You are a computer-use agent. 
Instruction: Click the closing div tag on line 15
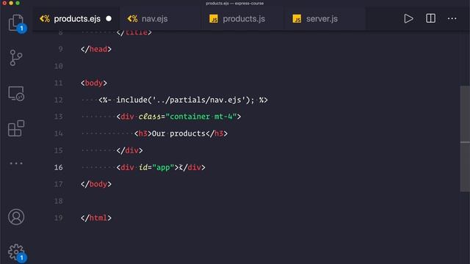coord(129,150)
